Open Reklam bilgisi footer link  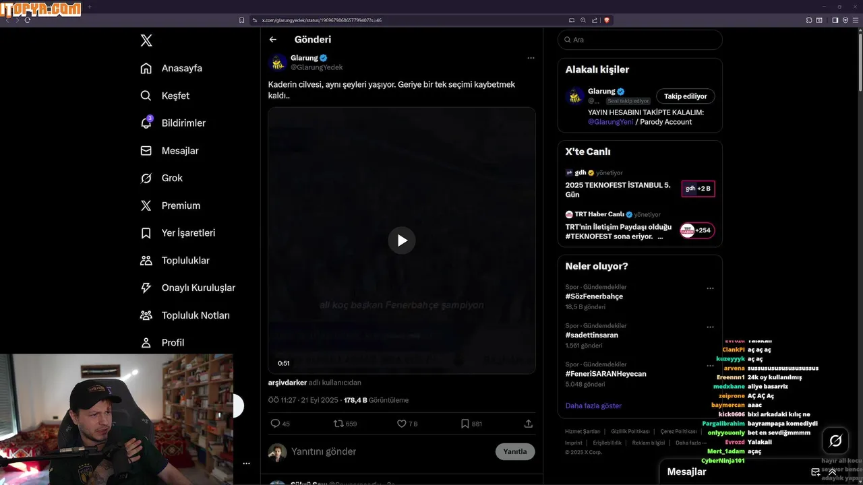(x=649, y=443)
